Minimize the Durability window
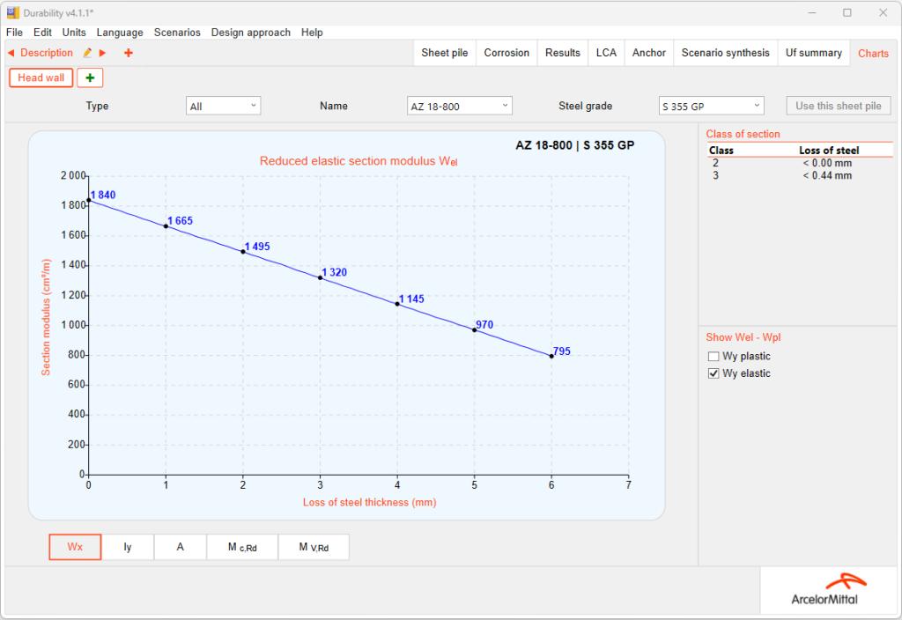Image resolution: width=902 pixels, height=620 pixels. 811,12
